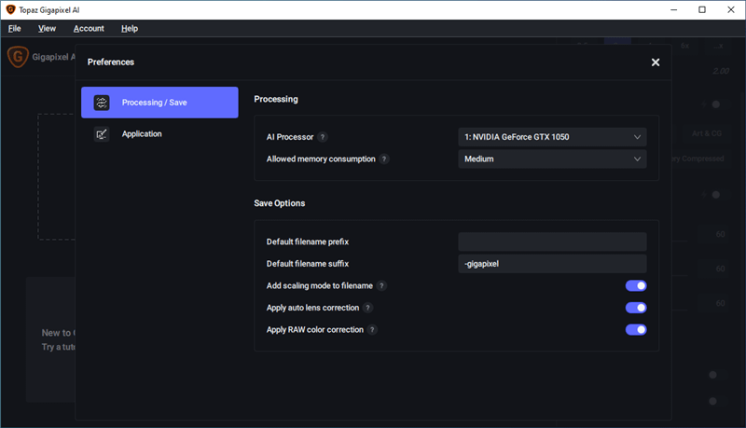This screenshot has height=428, width=746.
Task: Open the AI Processor dropdown
Action: point(552,137)
